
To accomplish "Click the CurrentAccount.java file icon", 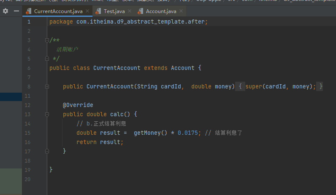I will click(x=29, y=11).
